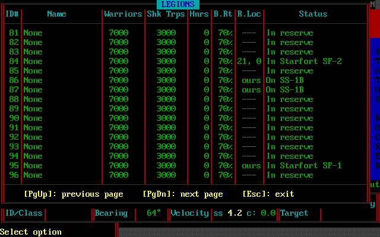380x237 pixels.
Task: Select legion ID 94
Action: tap(186, 156)
